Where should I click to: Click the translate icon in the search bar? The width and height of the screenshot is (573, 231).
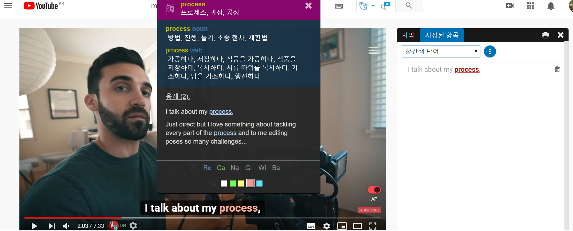363,6
